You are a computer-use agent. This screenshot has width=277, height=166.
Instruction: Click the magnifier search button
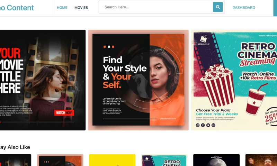pyautogui.click(x=218, y=7)
